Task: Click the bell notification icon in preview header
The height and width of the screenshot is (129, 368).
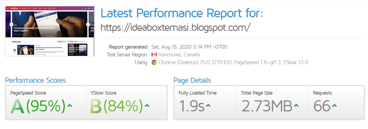Action: [x=89, y=9]
